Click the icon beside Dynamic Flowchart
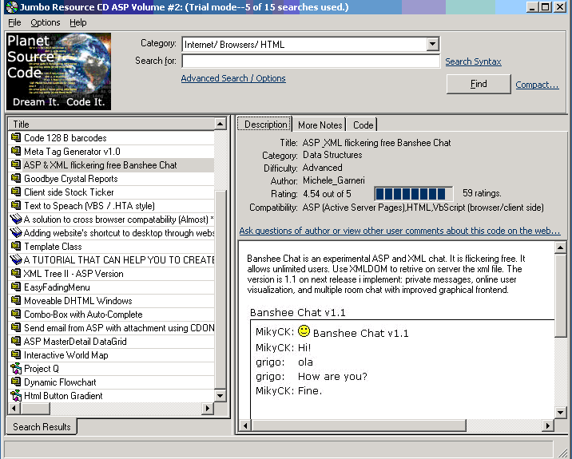The image size is (572, 459). (x=16, y=382)
